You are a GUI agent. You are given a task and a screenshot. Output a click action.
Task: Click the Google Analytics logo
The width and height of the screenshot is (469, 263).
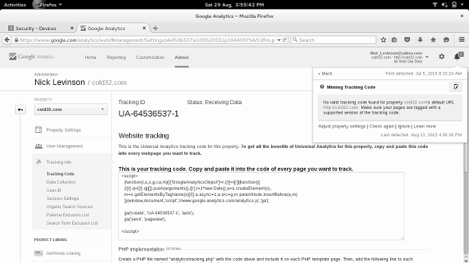(x=31, y=56)
